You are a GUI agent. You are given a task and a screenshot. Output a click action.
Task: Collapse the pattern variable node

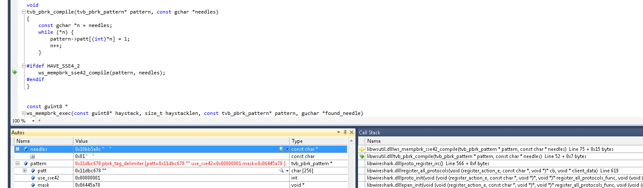coord(18,163)
